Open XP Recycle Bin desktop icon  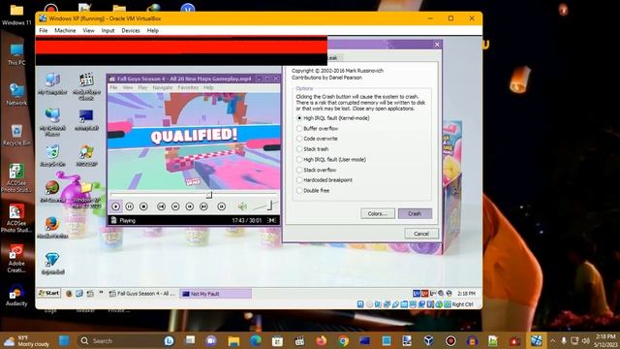[52, 155]
